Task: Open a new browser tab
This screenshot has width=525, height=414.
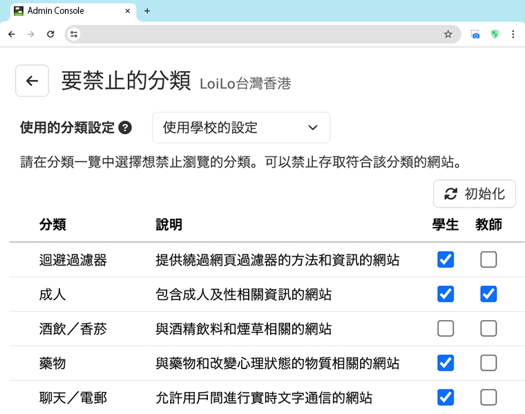Action: pyautogui.click(x=147, y=11)
